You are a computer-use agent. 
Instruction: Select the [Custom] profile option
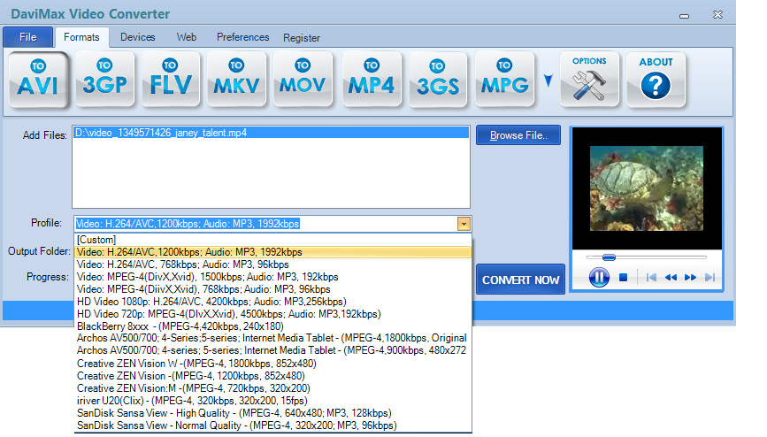tap(97, 240)
